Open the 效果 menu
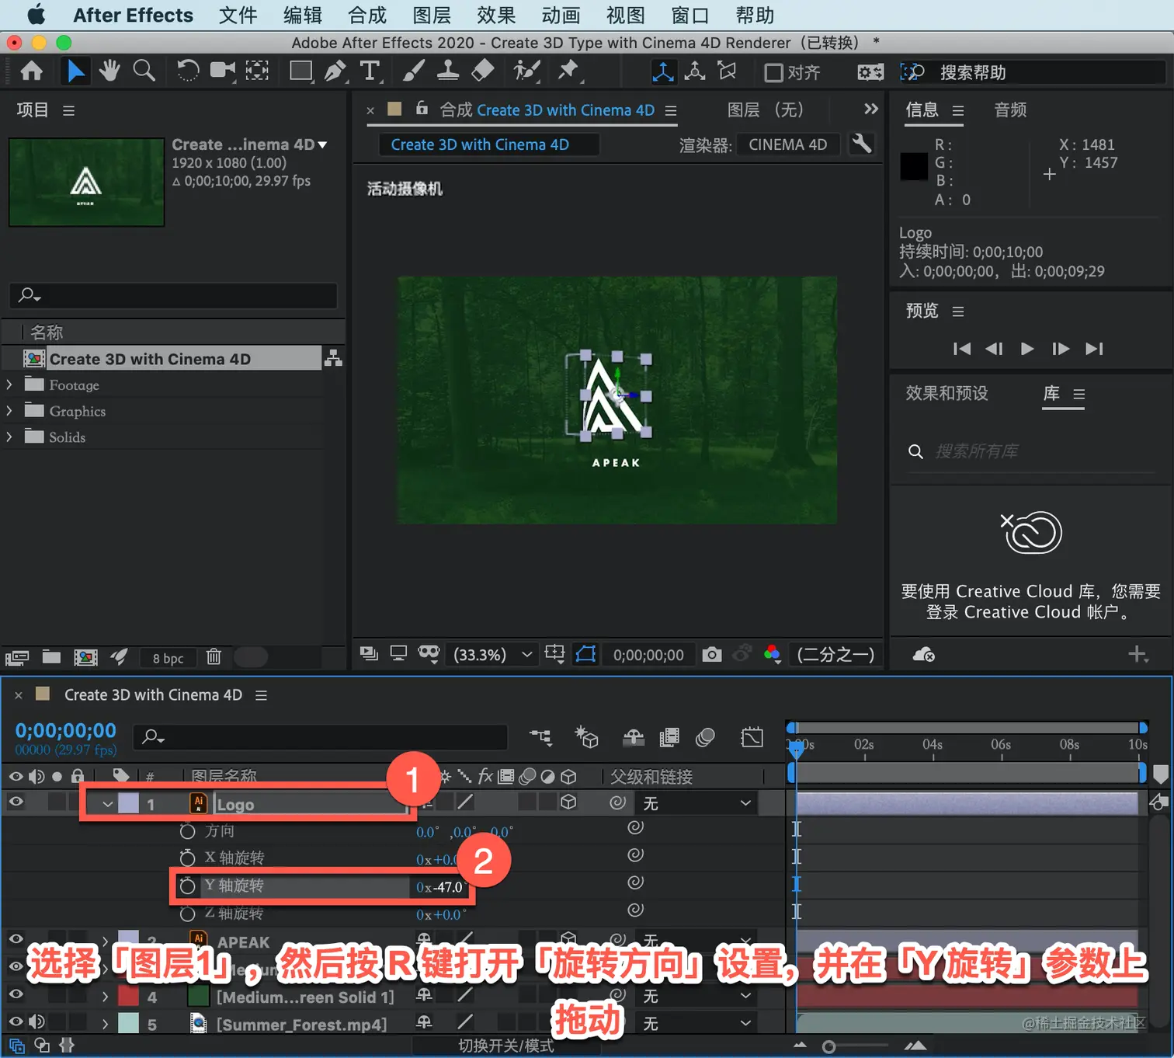Viewport: 1174px width, 1058px height. click(x=496, y=16)
